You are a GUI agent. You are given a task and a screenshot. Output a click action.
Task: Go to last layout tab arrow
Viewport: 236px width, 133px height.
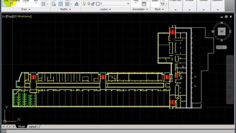pyautogui.click(x=14, y=126)
